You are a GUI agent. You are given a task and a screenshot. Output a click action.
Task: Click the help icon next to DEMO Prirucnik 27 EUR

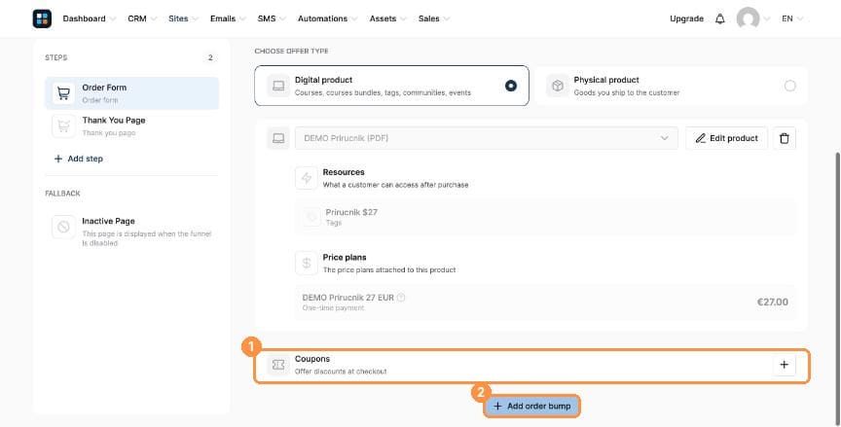[x=401, y=298]
